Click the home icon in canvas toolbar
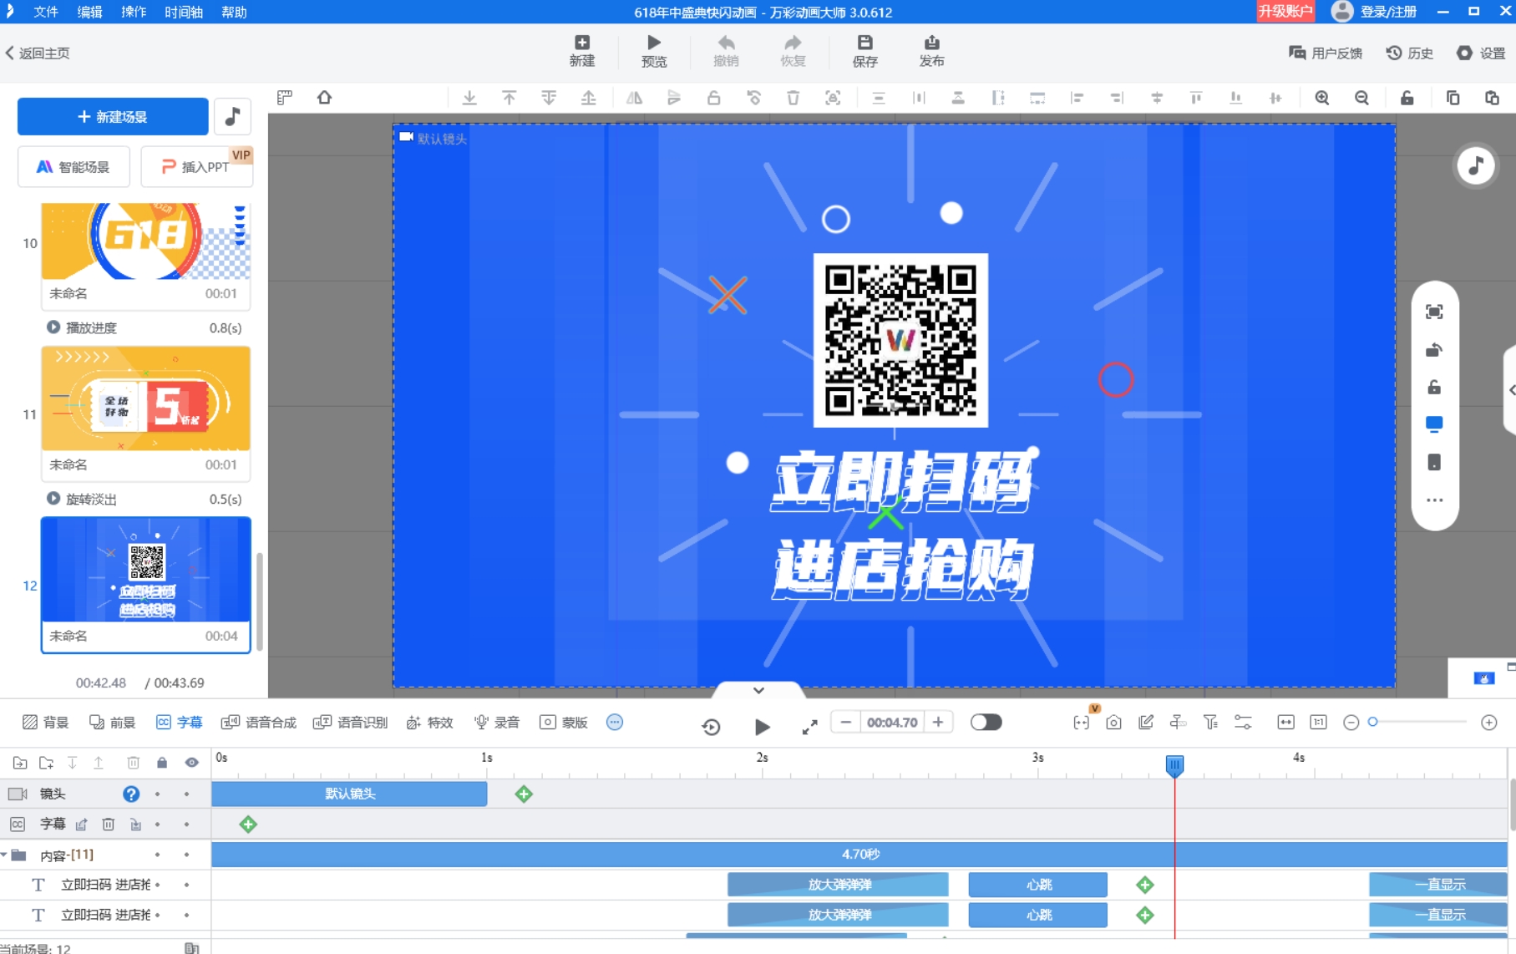1516x954 pixels. coord(324,98)
